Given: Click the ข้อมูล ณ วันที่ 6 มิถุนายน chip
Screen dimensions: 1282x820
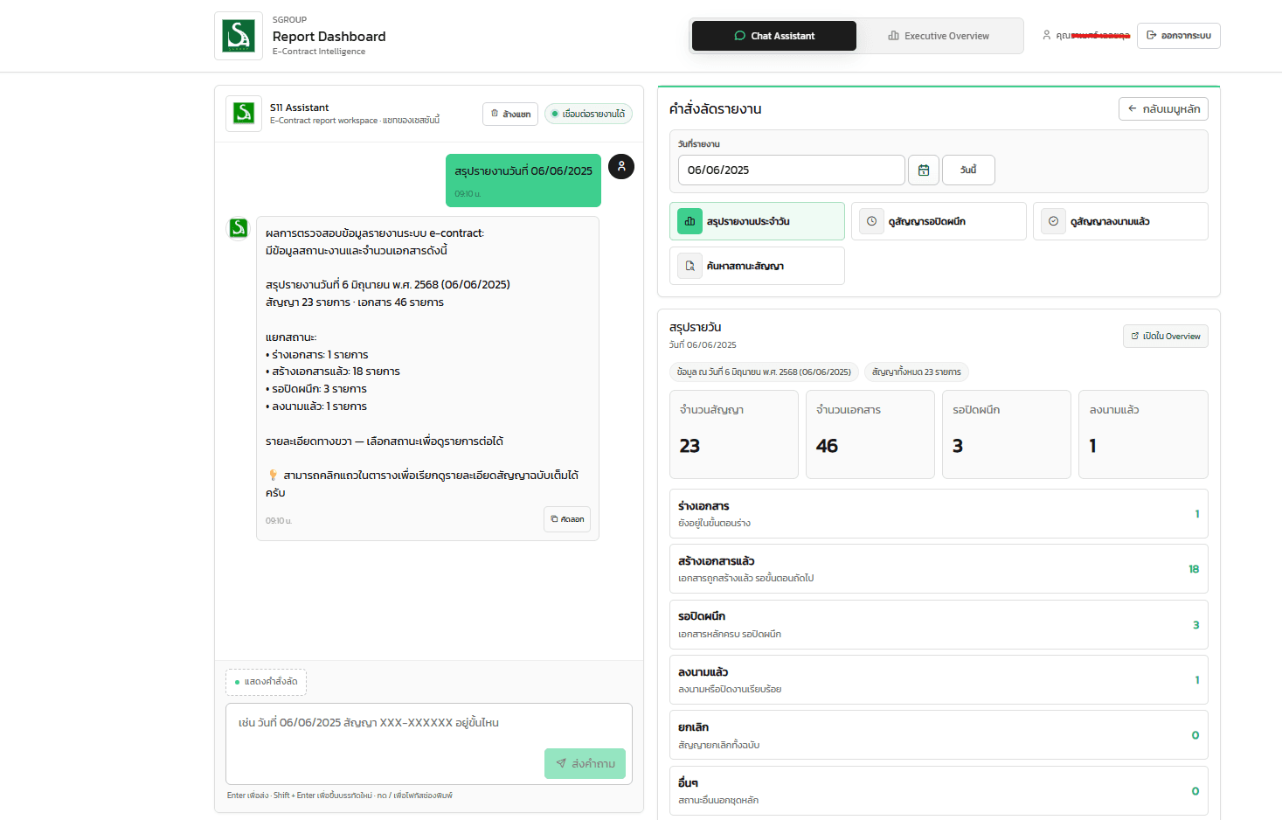Looking at the screenshot, I should (764, 372).
